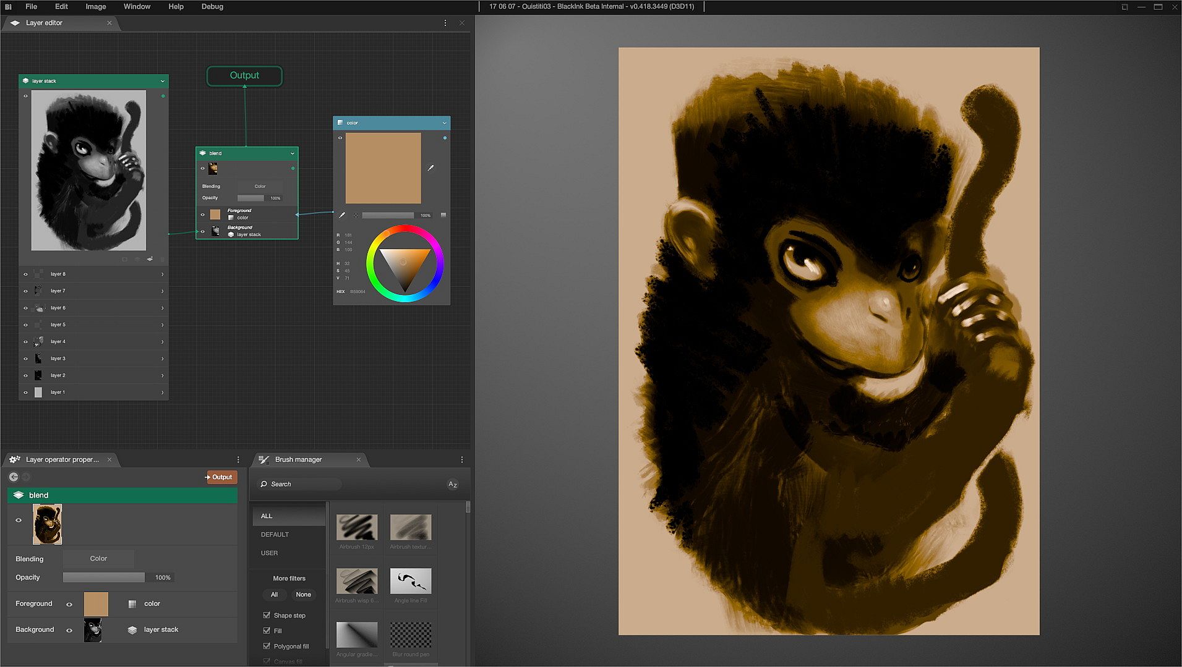Open the Layer editor panel options menu
This screenshot has width=1182, height=667.
(x=445, y=23)
